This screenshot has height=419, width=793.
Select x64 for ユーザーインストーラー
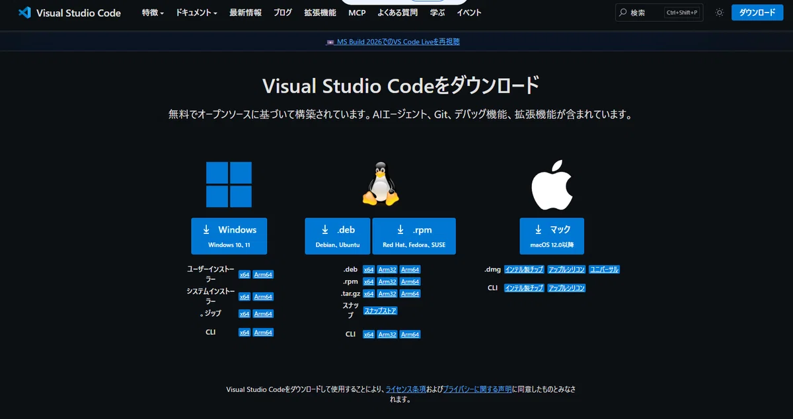click(245, 274)
